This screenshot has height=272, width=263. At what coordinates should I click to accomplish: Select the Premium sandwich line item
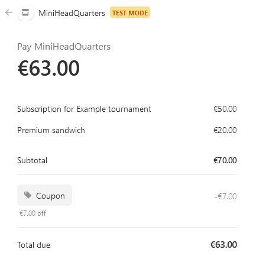pos(51,130)
